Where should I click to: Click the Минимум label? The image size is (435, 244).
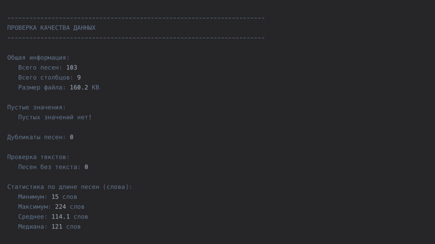tap(32, 197)
